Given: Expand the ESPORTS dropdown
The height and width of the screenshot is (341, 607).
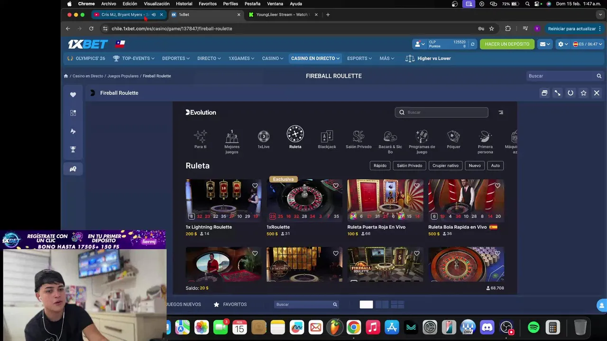Looking at the screenshot, I should click(x=359, y=58).
